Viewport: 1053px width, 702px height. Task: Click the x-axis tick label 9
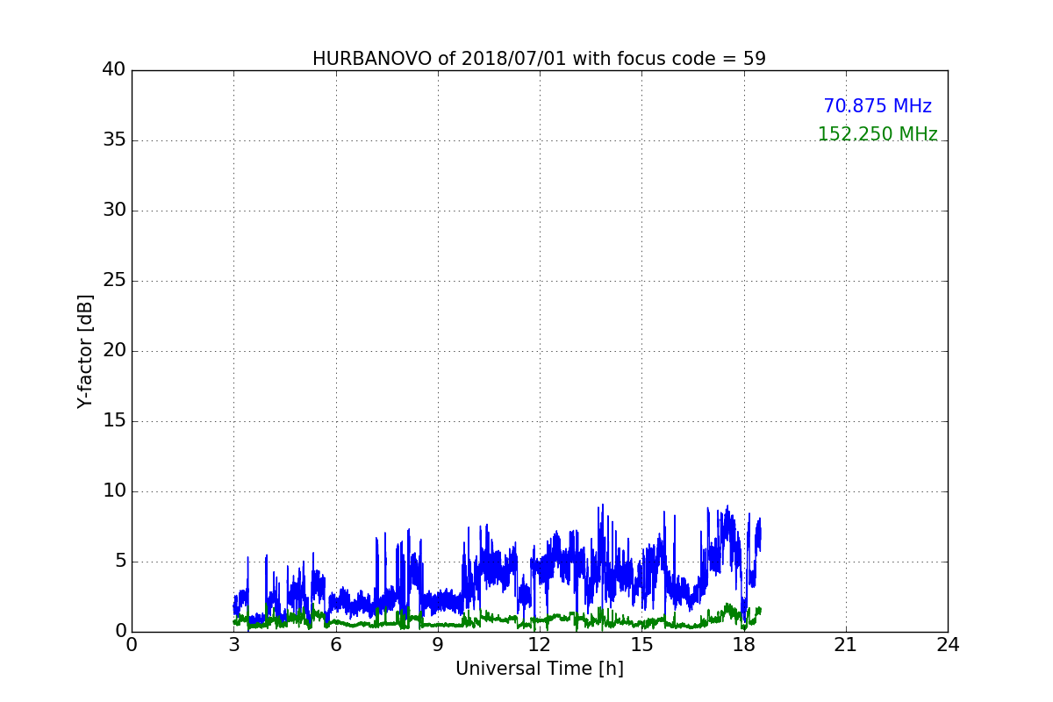[x=438, y=645]
